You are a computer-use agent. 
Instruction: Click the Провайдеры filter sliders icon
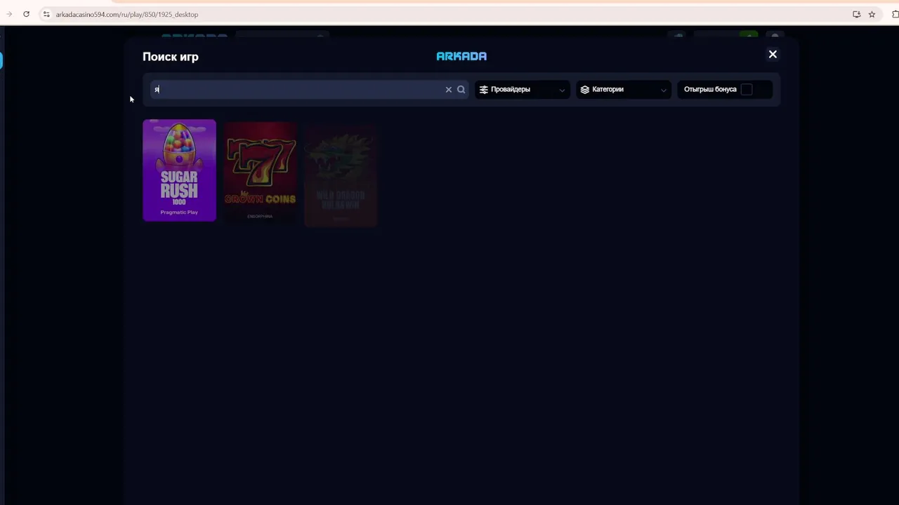pyautogui.click(x=483, y=90)
